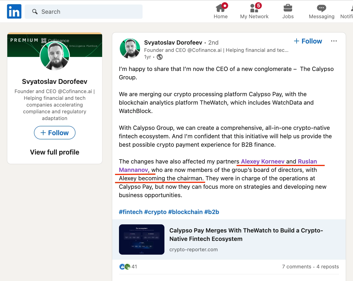
Task: View the 7 comments on the post
Action: coord(297,267)
